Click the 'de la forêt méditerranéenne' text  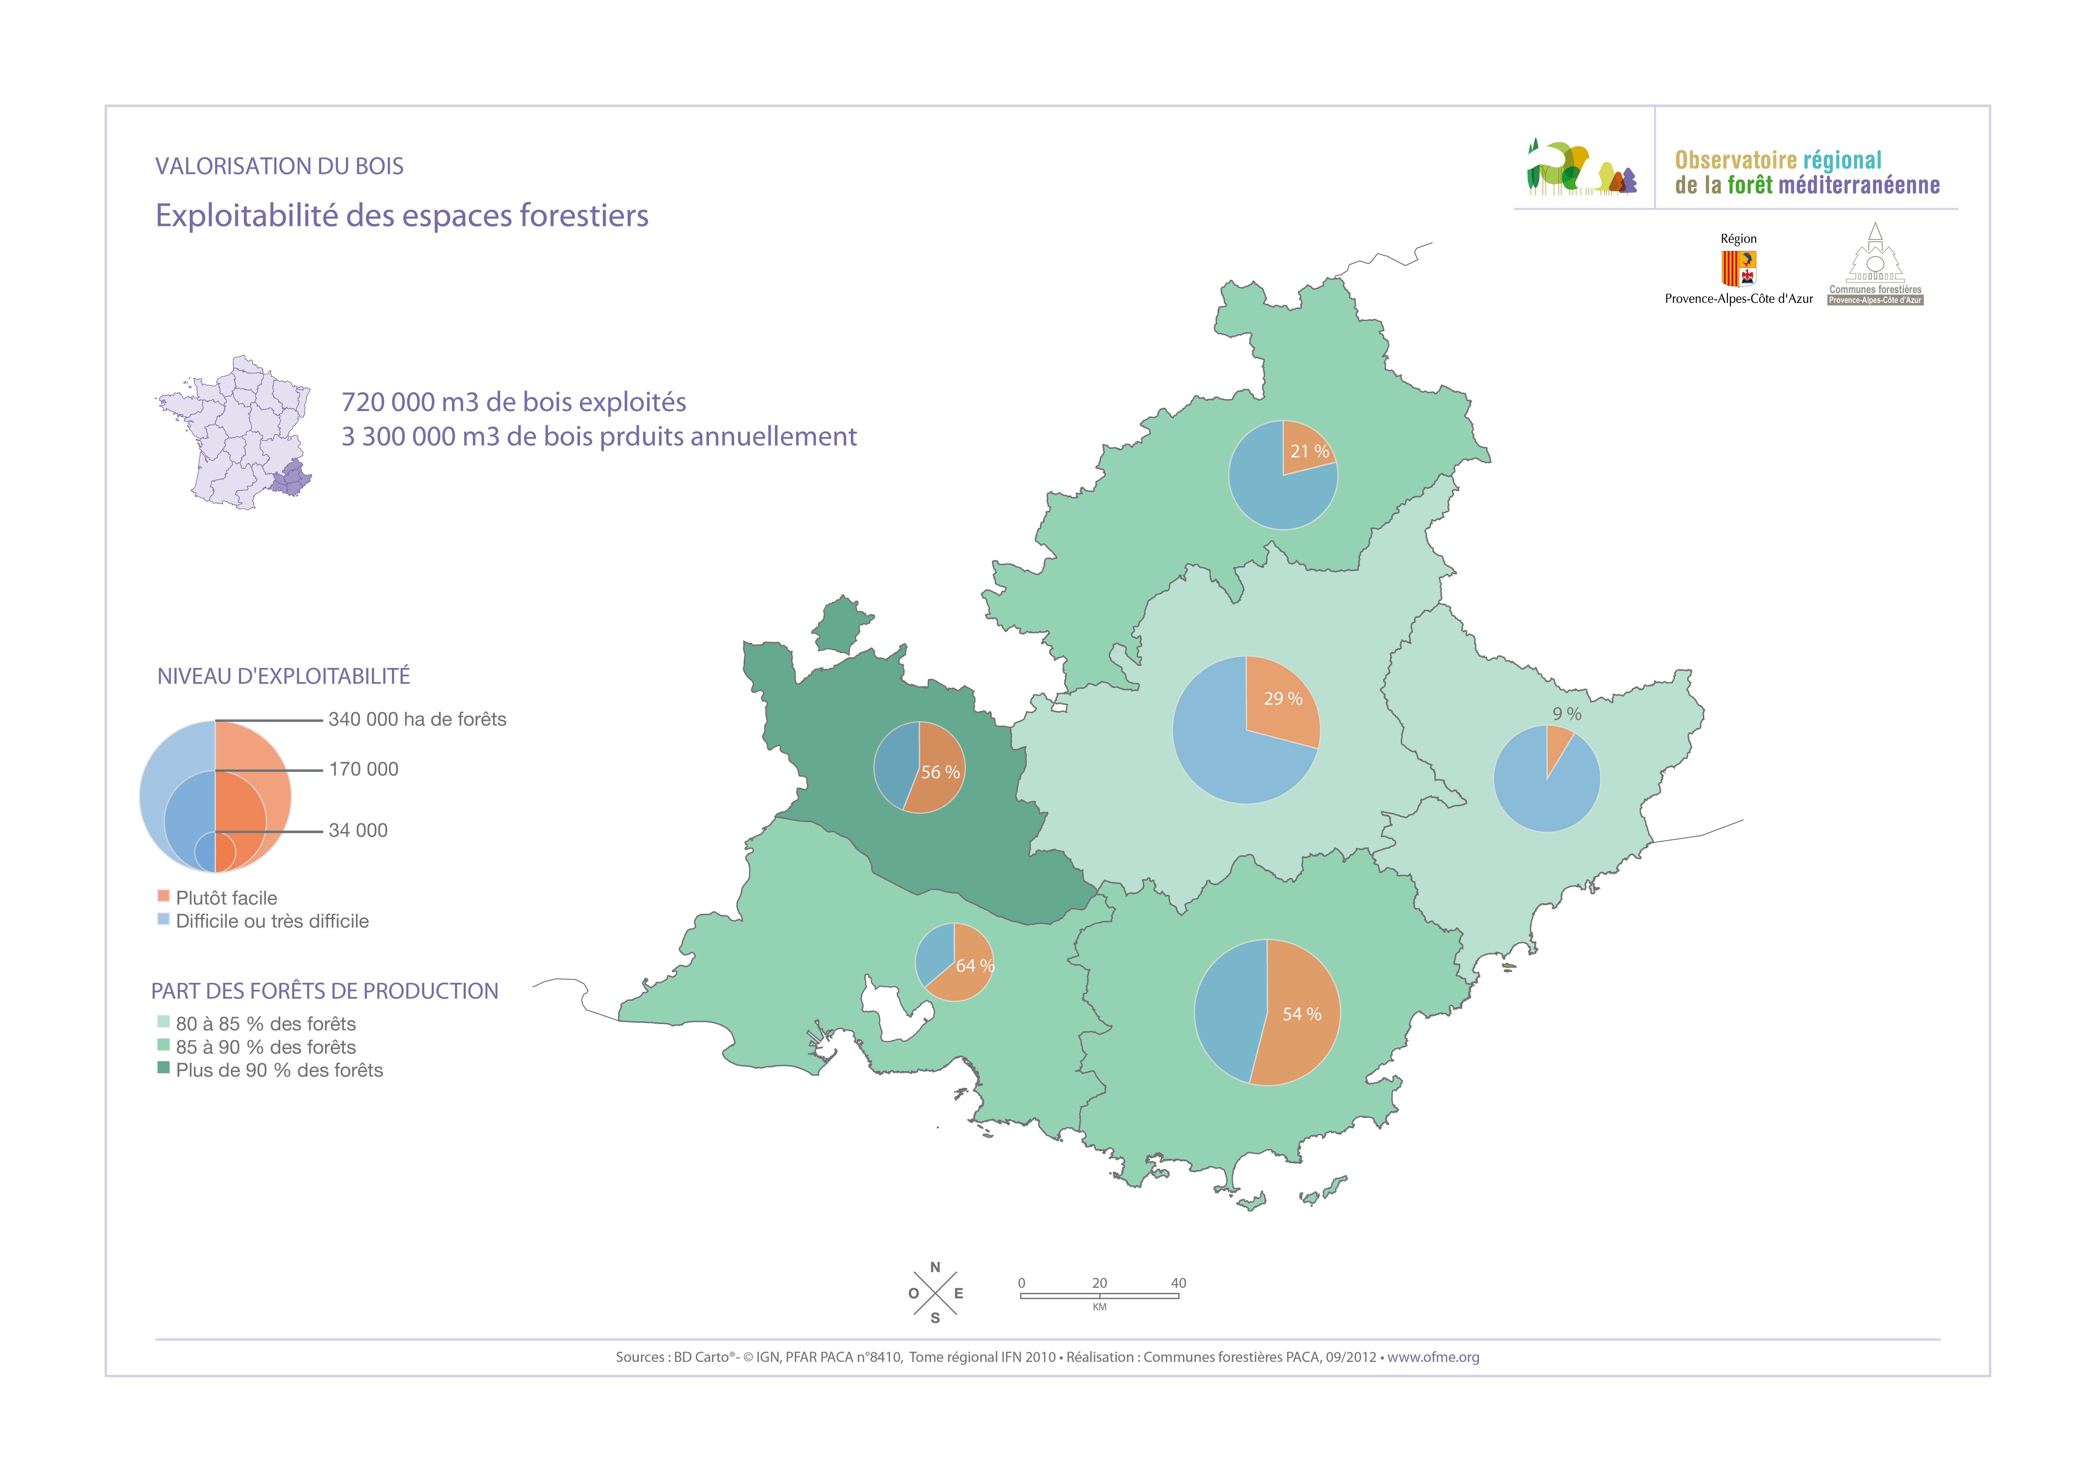click(1807, 186)
